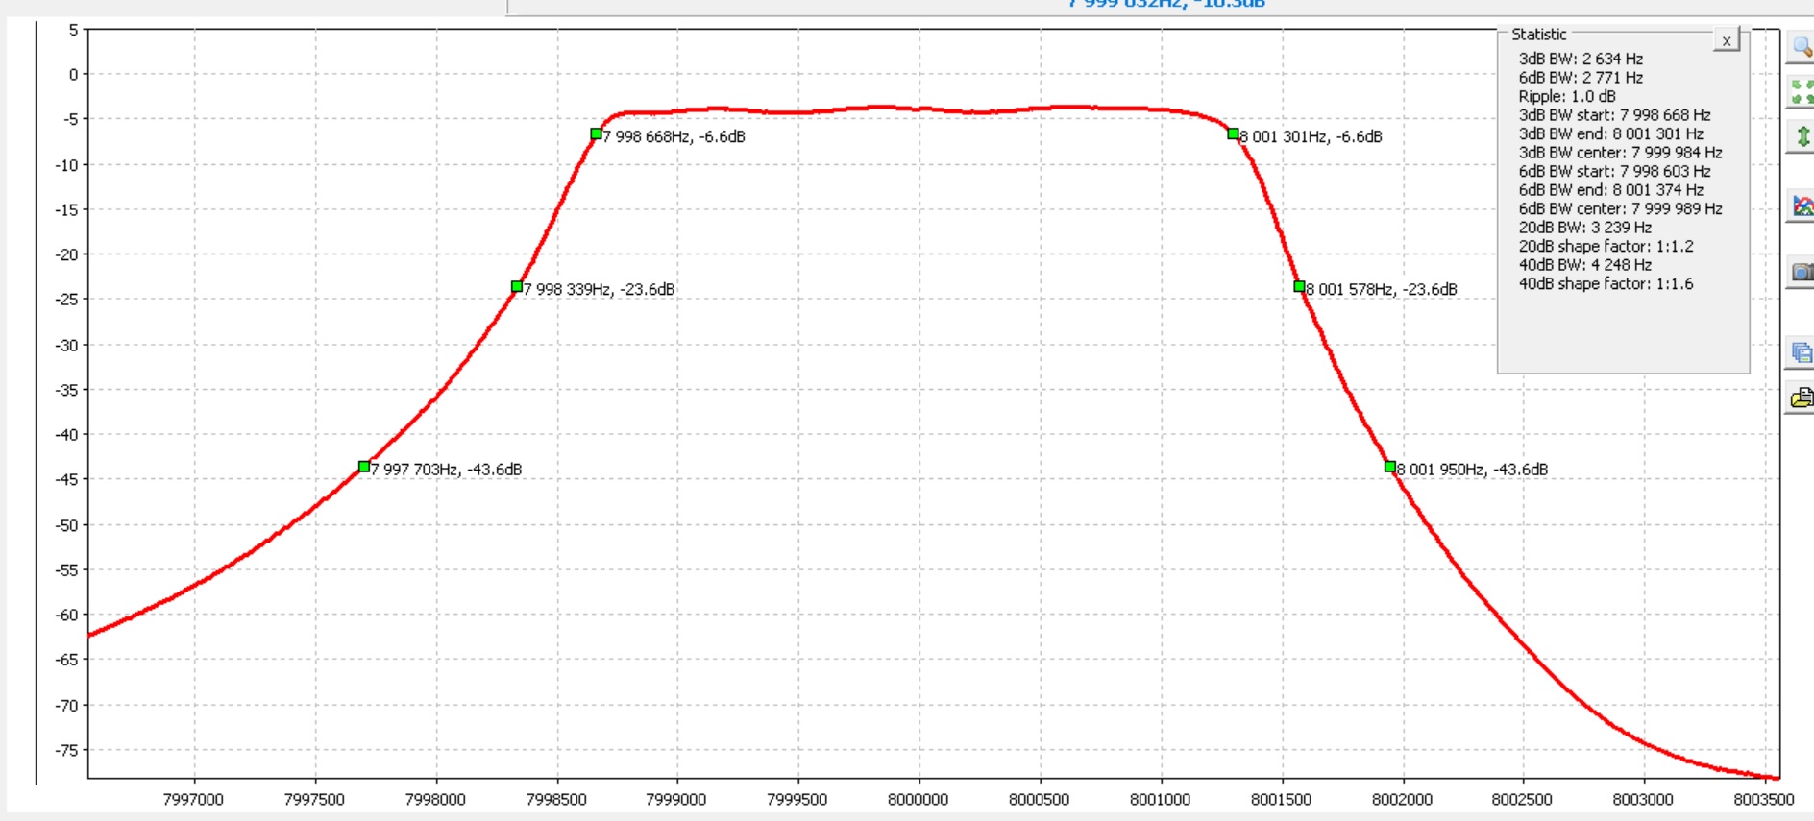Click the yellow folder with document icon
Screen dimensions: 1814x821
tap(1802, 398)
